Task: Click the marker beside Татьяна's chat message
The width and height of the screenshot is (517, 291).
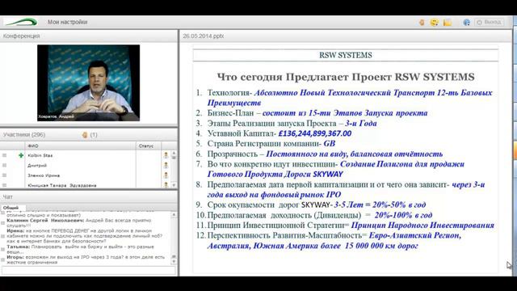Action: (3, 250)
